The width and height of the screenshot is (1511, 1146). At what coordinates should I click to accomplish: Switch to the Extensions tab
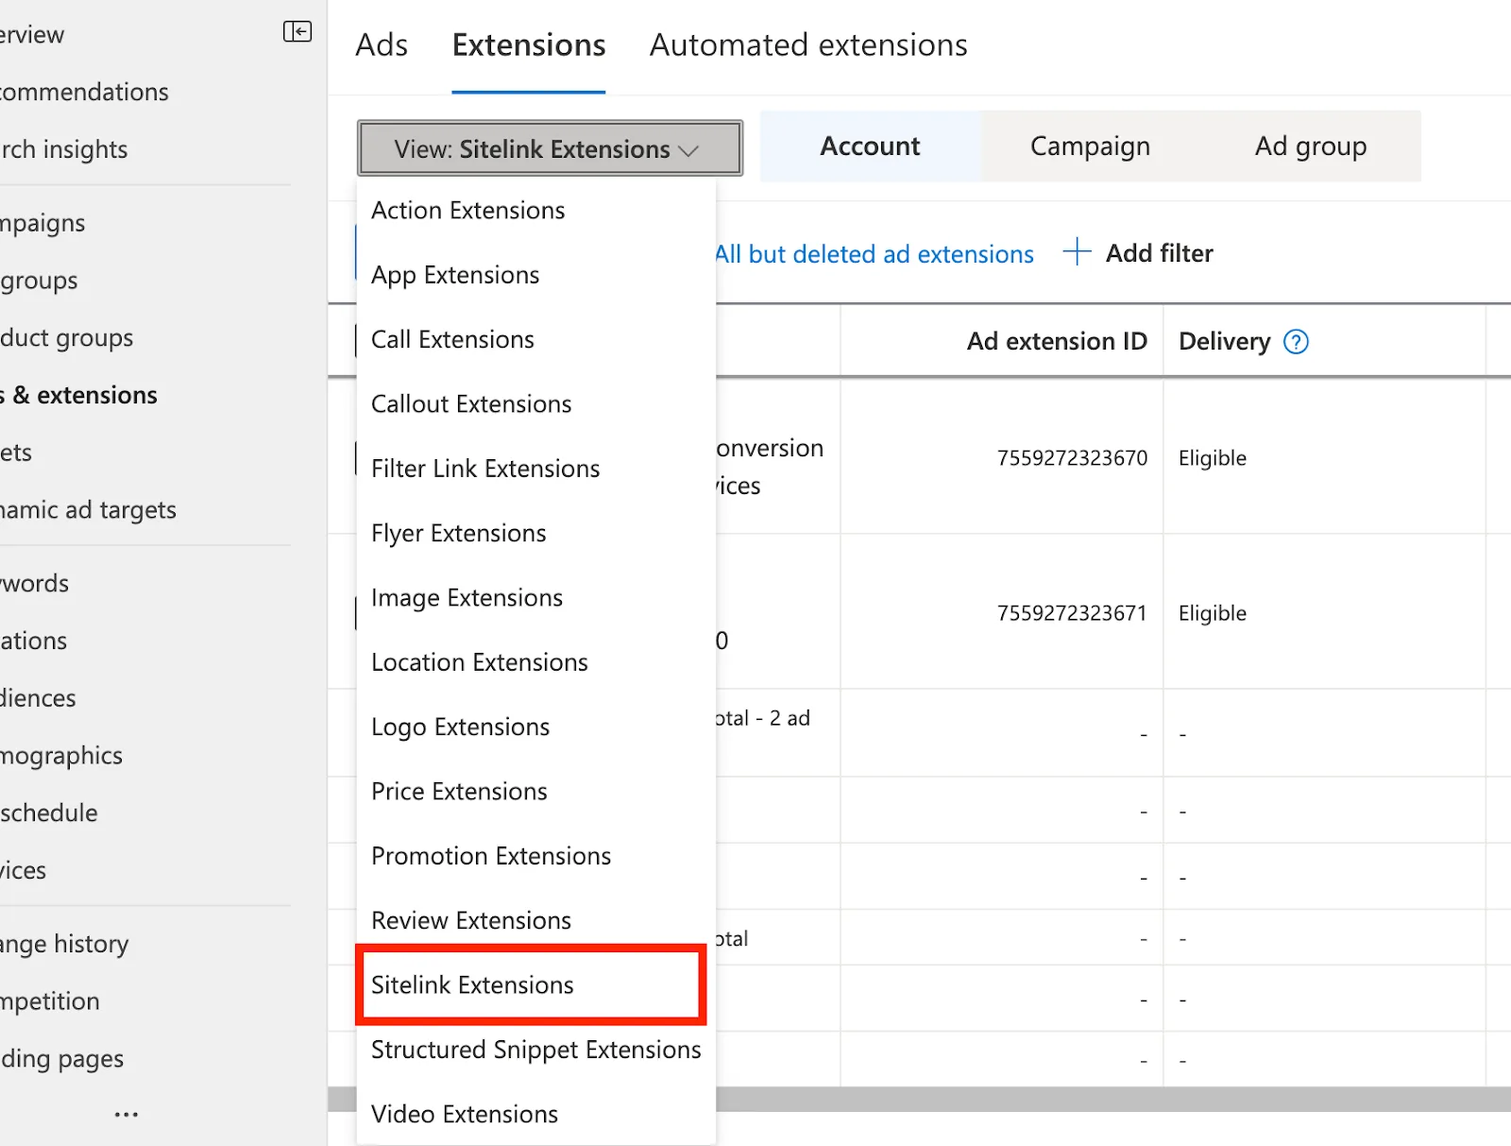(x=529, y=45)
